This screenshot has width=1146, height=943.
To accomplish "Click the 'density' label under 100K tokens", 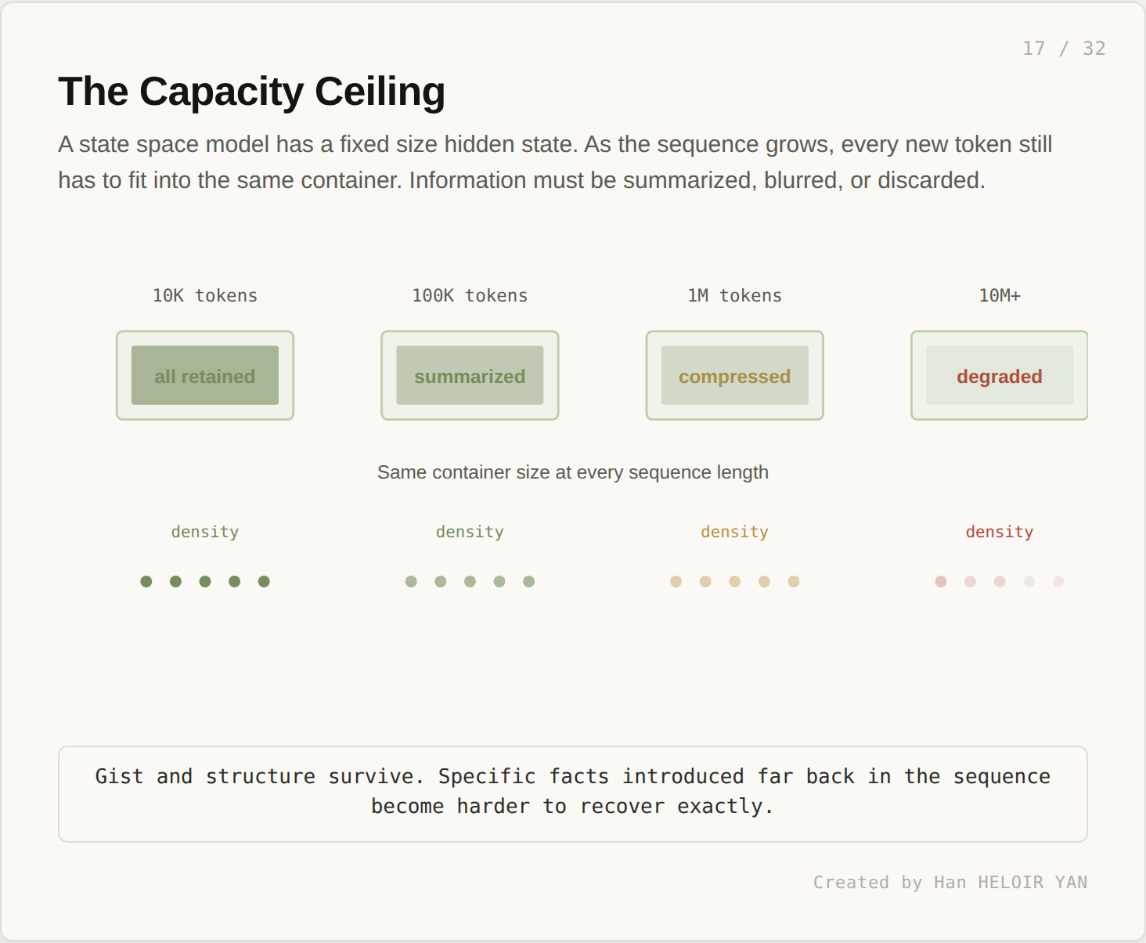I will [x=470, y=532].
